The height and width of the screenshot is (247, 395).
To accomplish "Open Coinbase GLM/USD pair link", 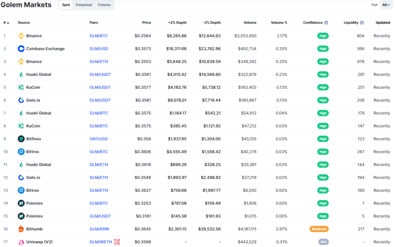I will tap(99, 48).
